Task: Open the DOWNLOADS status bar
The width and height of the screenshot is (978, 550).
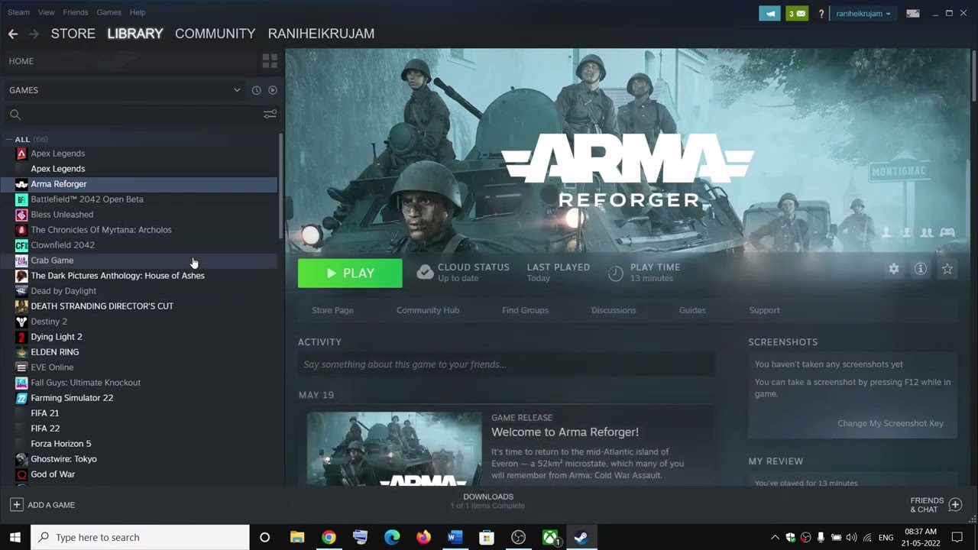Action: (487, 501)
